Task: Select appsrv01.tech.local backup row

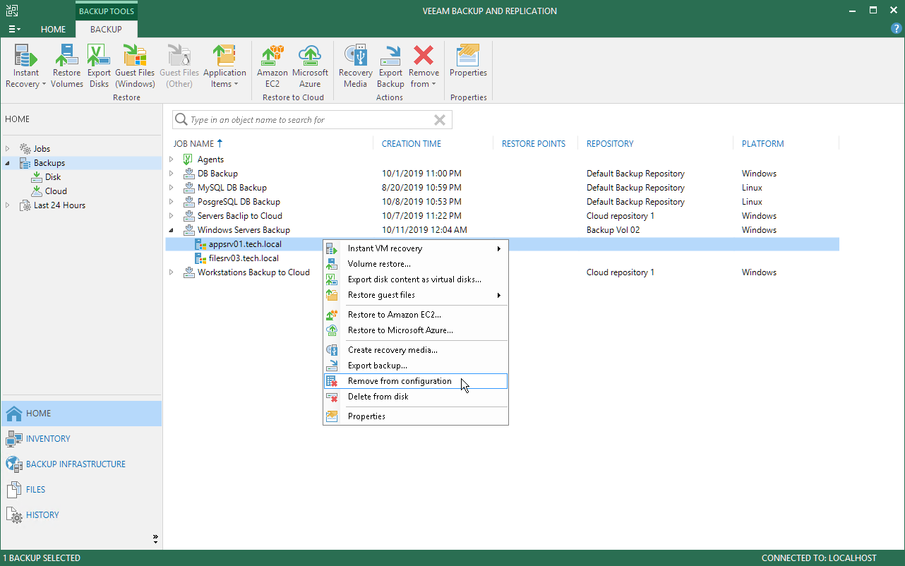Action: pos(245,244)
